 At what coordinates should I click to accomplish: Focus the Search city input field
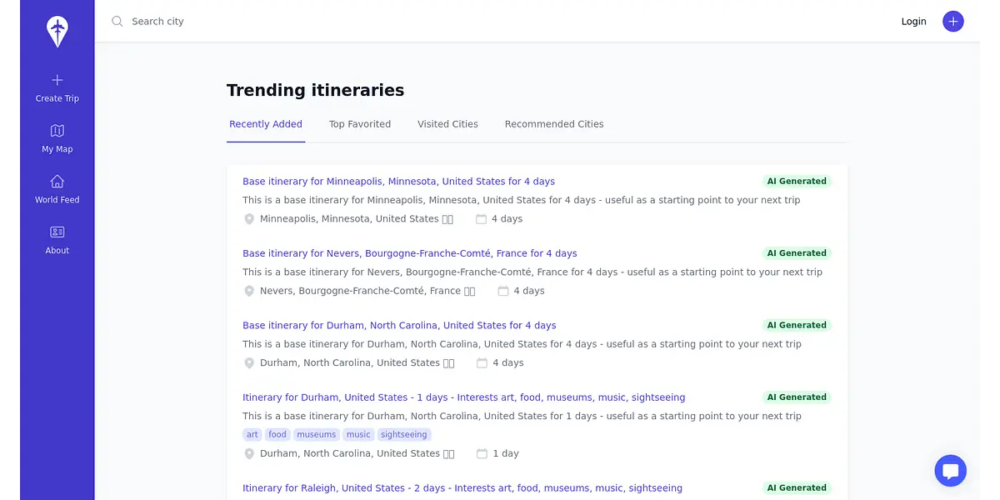[x=333, y=22]
